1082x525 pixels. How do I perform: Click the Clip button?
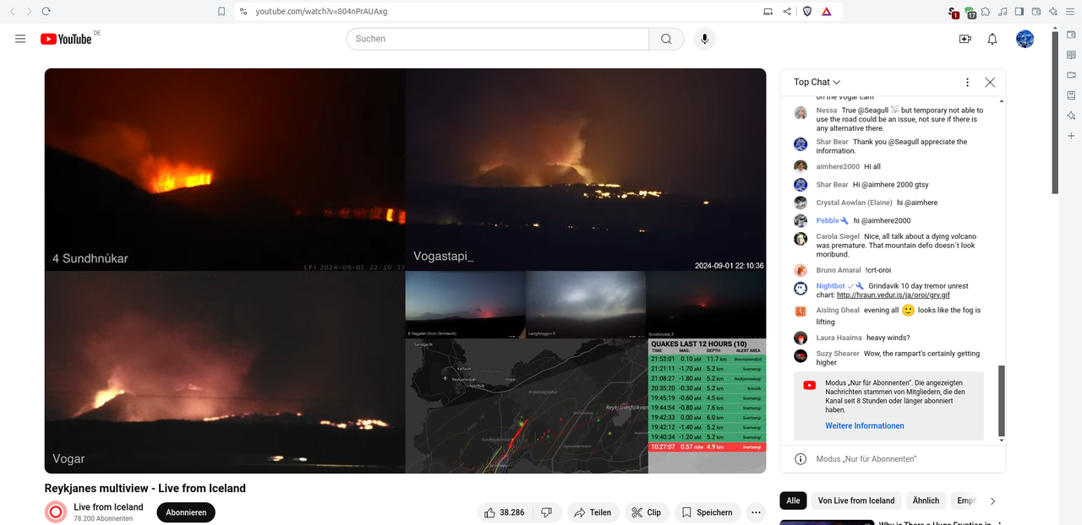[647, 512]
